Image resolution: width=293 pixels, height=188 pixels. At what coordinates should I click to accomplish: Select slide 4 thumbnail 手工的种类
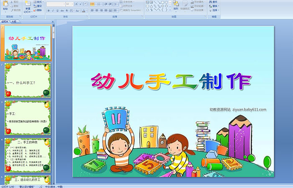click(x=28, y=155)
